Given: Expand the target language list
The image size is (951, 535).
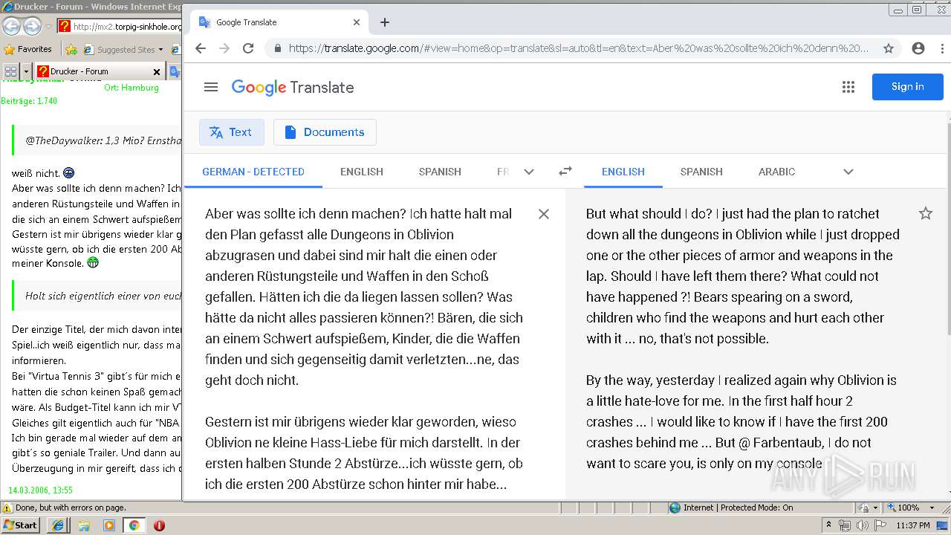Looking at the screenshot, I should click(848, 172).
